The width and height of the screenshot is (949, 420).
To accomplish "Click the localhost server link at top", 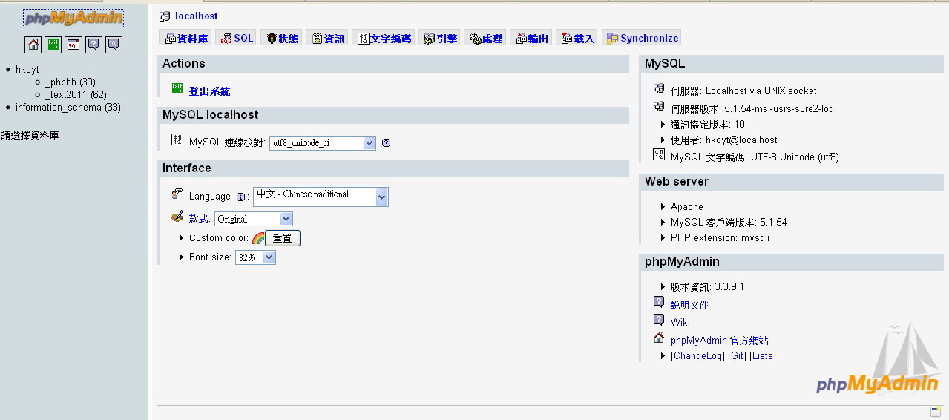I will point(197,16).
